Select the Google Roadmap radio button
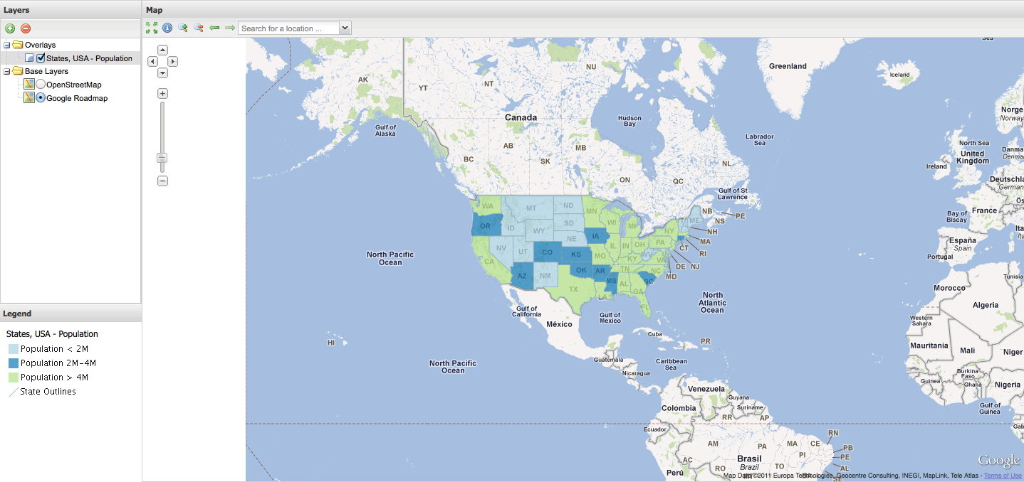The image size is (1024, 482). click(x=41, y=98)
